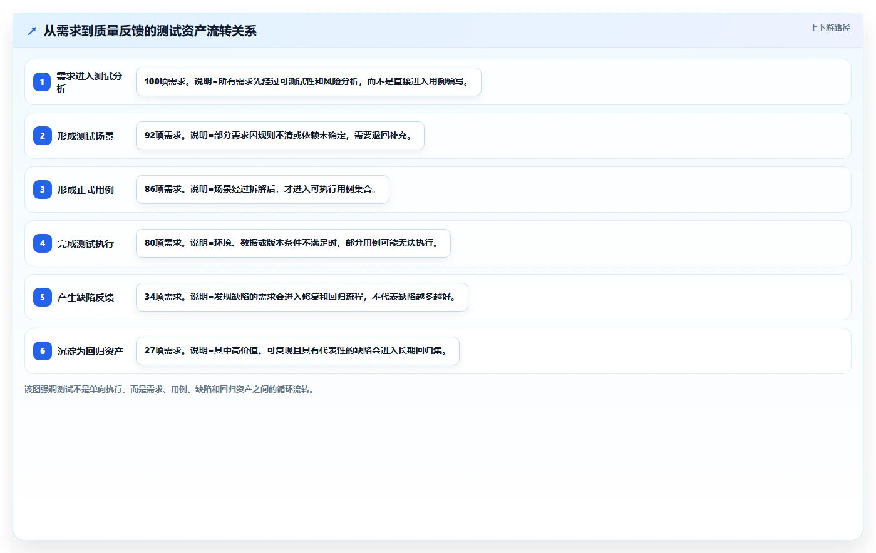This screenshot has height=553, width=876.
Task: Click the 上下游路径 label
Action: [x=830, y=28]
